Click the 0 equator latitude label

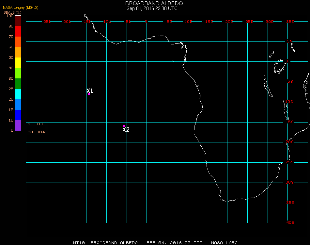tap(287, 61)
